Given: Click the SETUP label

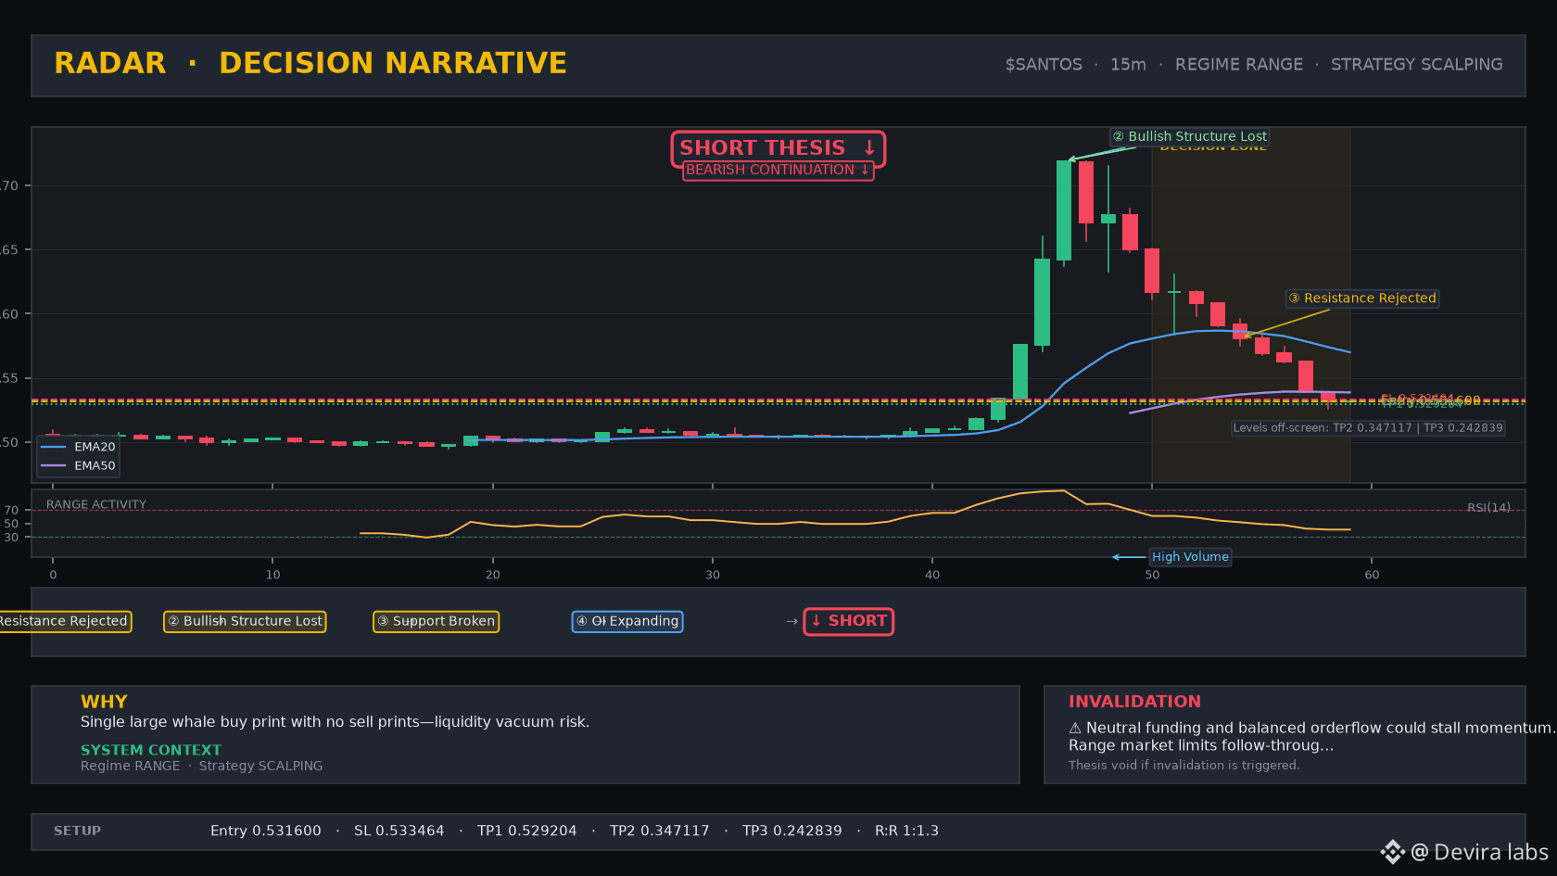Looking at the screenshot, I should [x=77, y=832].
